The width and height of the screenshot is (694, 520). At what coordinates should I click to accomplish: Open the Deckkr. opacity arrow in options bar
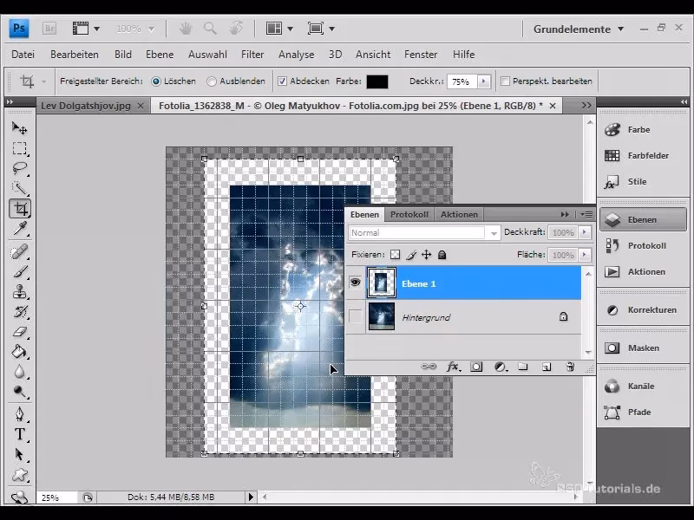483,81
